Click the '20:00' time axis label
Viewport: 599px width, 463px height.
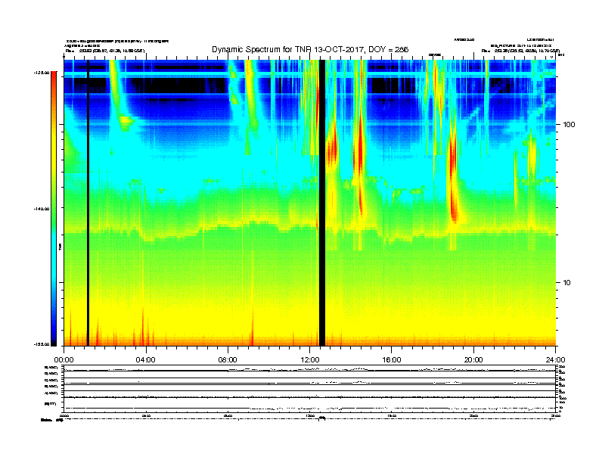[473, 360]
